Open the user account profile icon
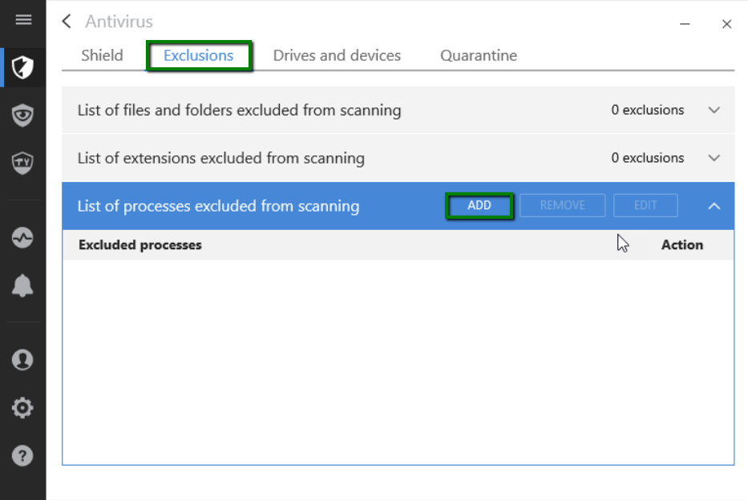Viewport: 748px width, 500px height. pos(23,360)
